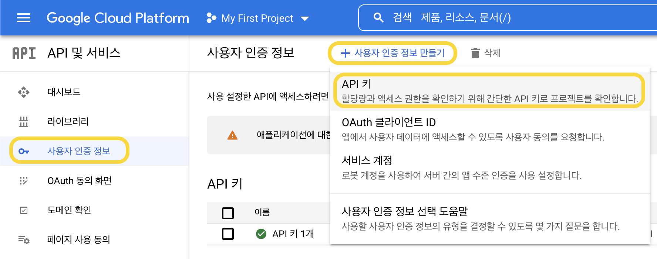Click the API 및 서비스 sidebar heading

pos(84,53)
